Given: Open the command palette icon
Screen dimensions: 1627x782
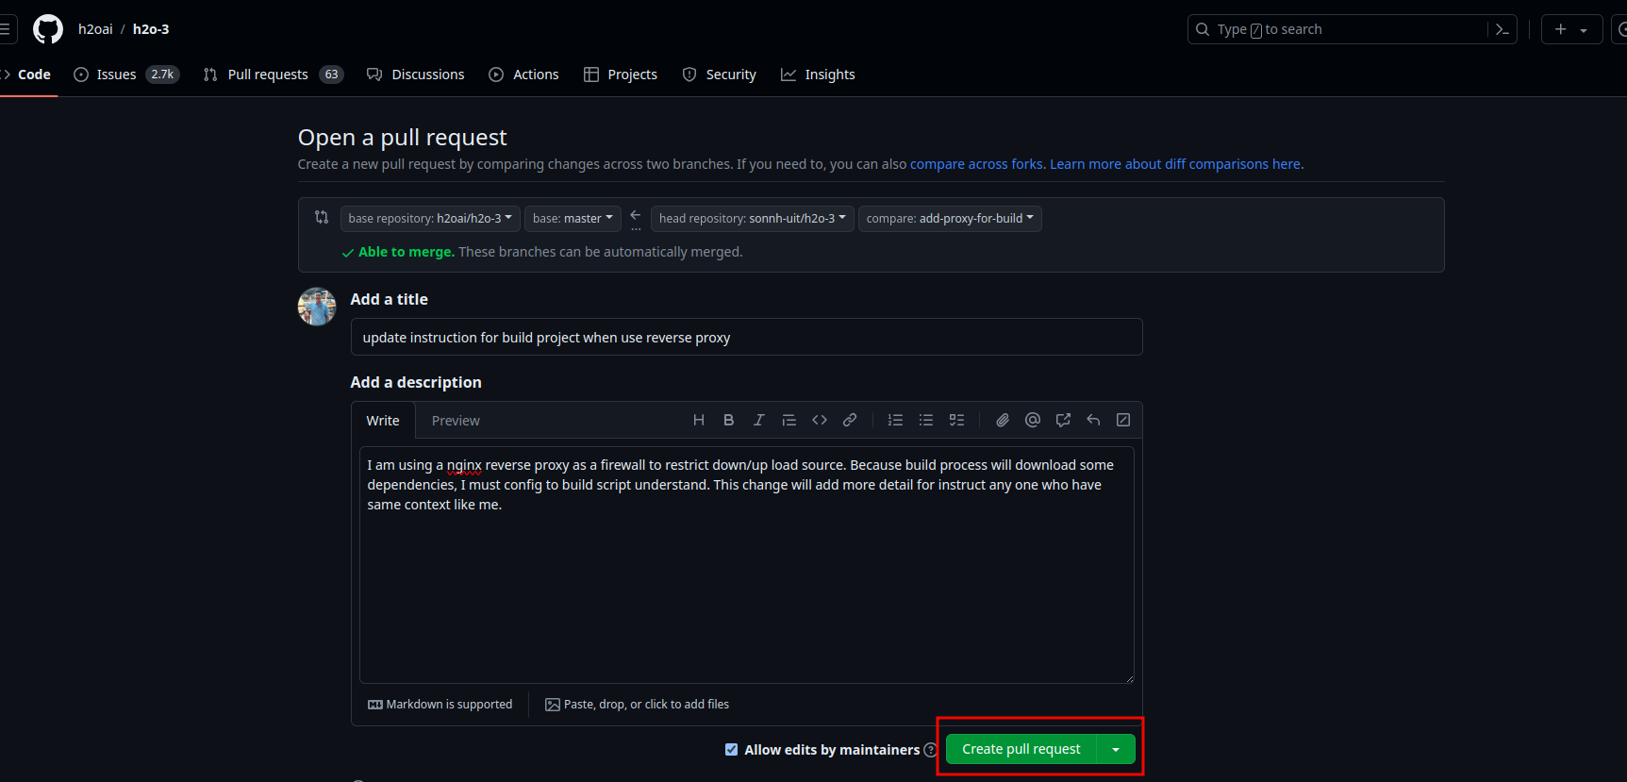Looking at the screenshot, I should [1502, 29].
